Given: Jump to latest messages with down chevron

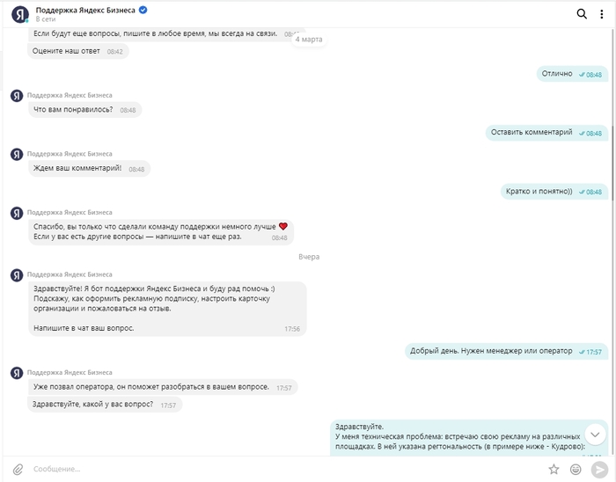Looking at the screenshot, I should [x=595, y=435].
